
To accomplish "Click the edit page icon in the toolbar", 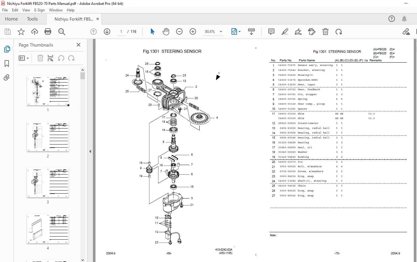I will tap(312, 32).
